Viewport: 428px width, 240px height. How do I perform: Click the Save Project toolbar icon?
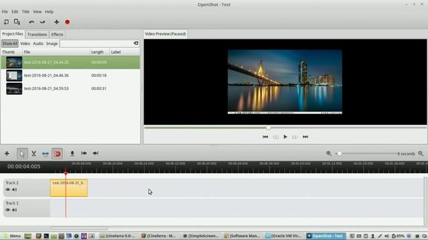pos(17,22)
